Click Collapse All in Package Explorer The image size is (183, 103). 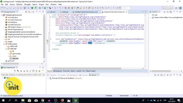point(26,12)
